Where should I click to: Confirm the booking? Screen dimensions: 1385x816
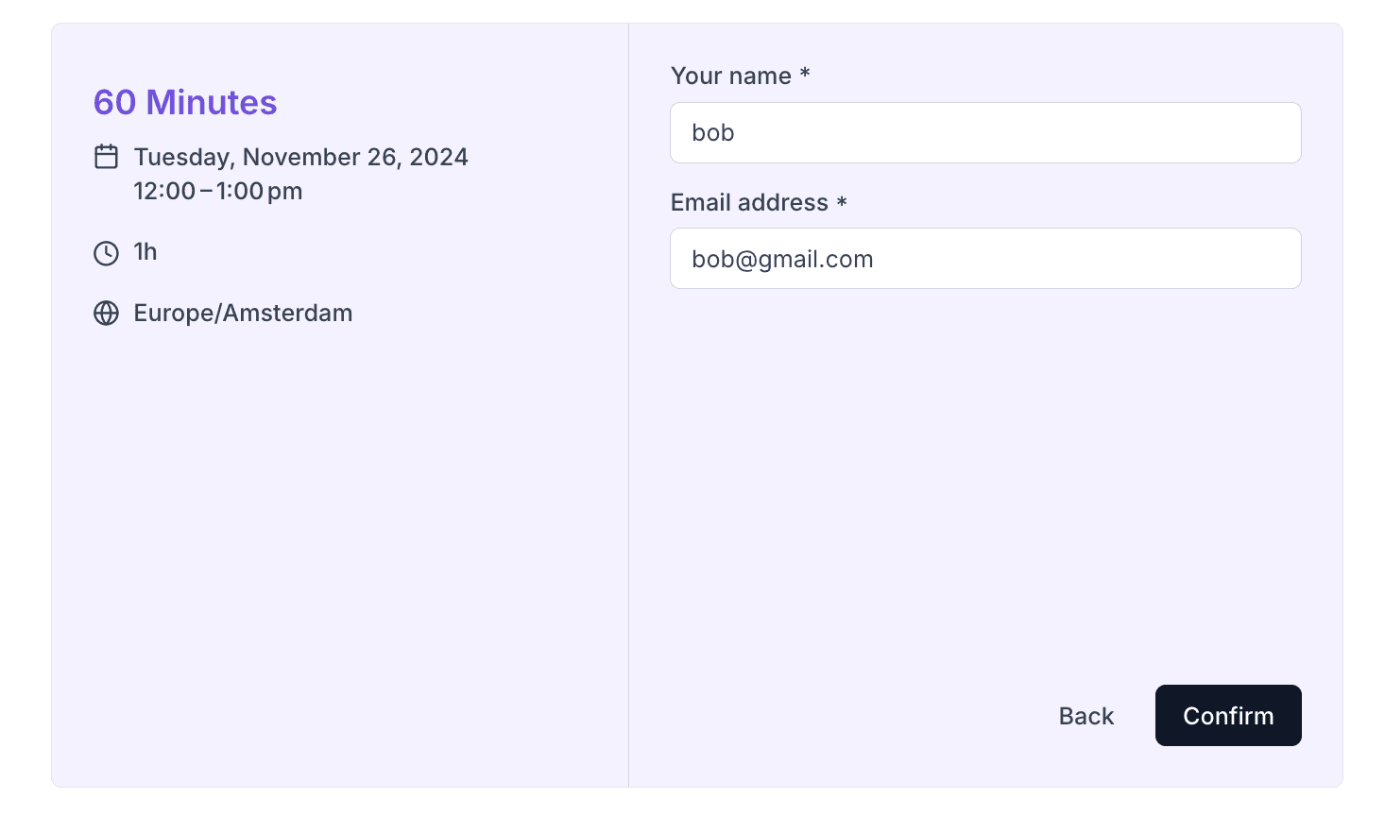[x=1228, y=716]
